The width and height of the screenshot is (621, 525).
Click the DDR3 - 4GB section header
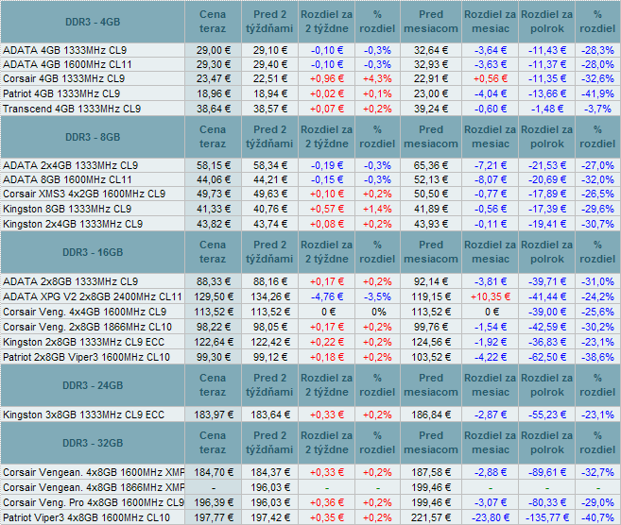(x=93, y=22)
